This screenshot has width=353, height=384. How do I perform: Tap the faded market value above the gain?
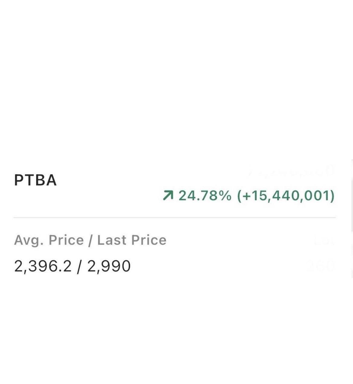tap(291, 171)
